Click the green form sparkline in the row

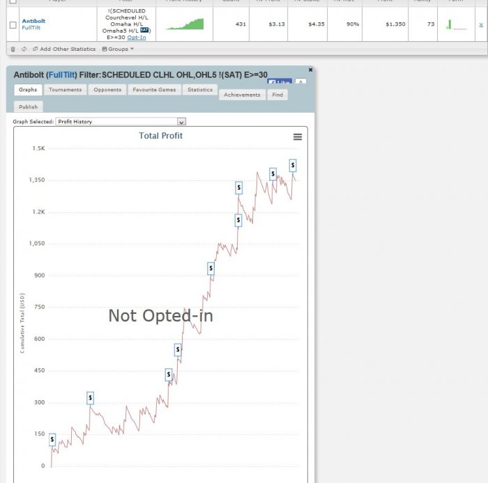(456, 24)
